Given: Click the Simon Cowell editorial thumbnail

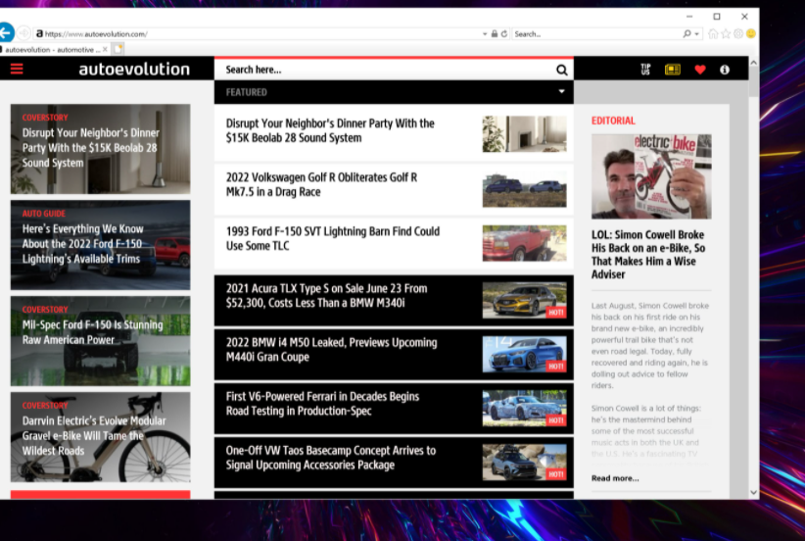Looking at the screenshot, I should click(651, 176).
